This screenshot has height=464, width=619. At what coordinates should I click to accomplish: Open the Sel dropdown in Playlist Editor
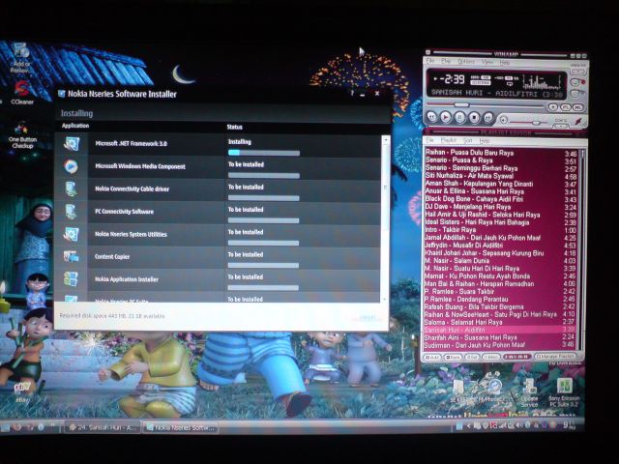[x=472, y=357]
